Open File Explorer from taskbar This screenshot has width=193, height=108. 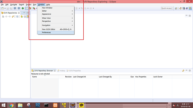tap(20, 105)
